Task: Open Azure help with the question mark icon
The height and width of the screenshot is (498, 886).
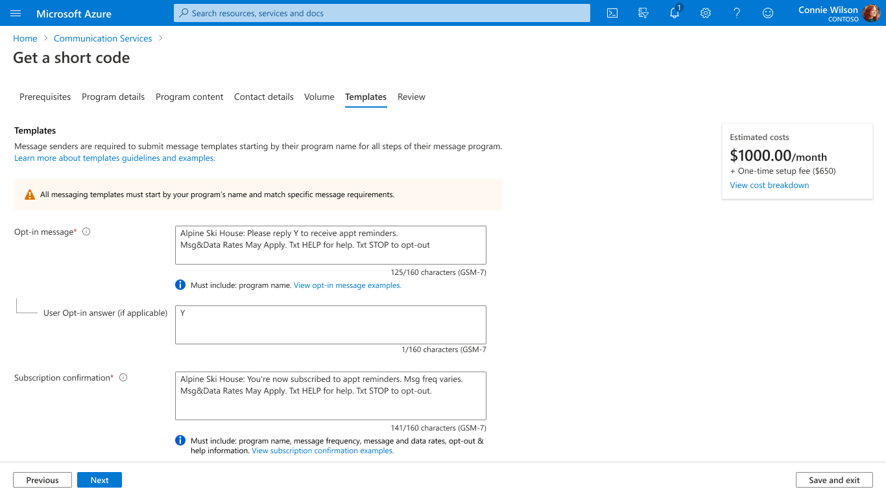Action: click(x=736, y=13)
